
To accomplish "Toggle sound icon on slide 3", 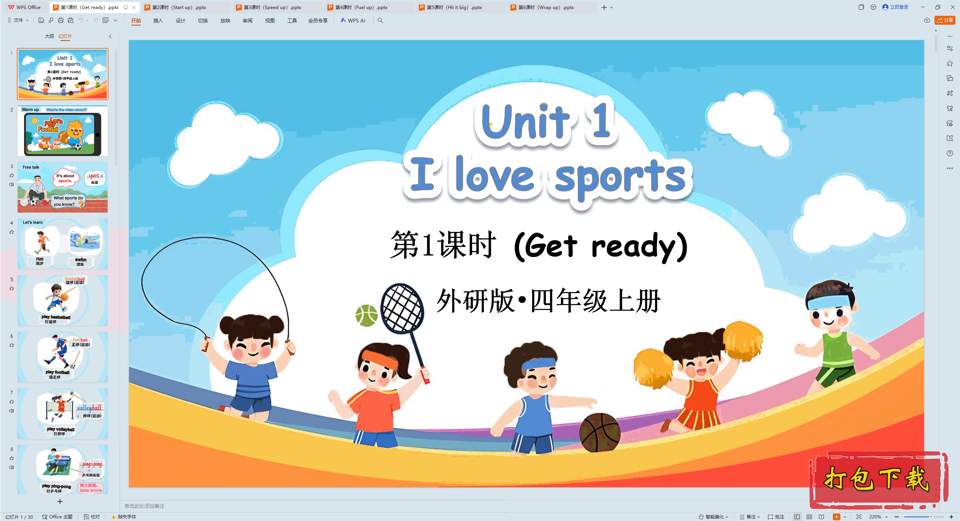I will (x=12, y=184).
